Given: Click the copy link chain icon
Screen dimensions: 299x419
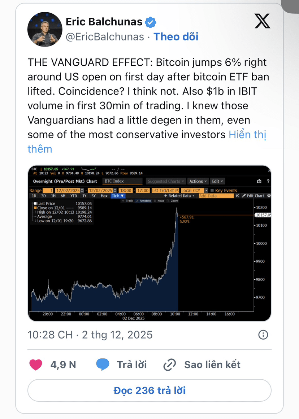Looking at the screenshot, I should coord(169,365).
